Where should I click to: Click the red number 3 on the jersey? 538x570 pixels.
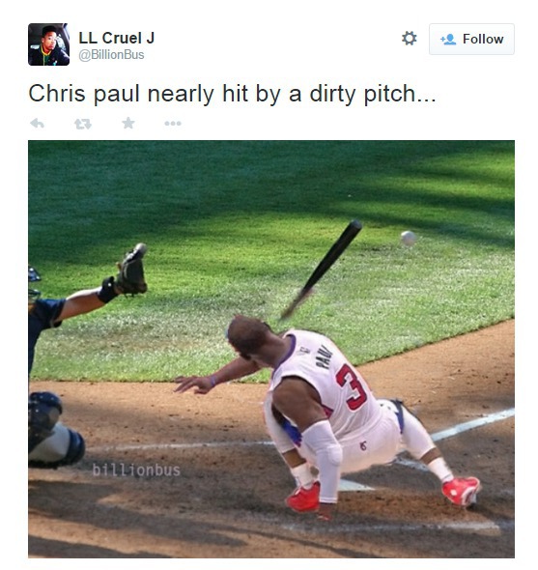(x=352, y=387)
